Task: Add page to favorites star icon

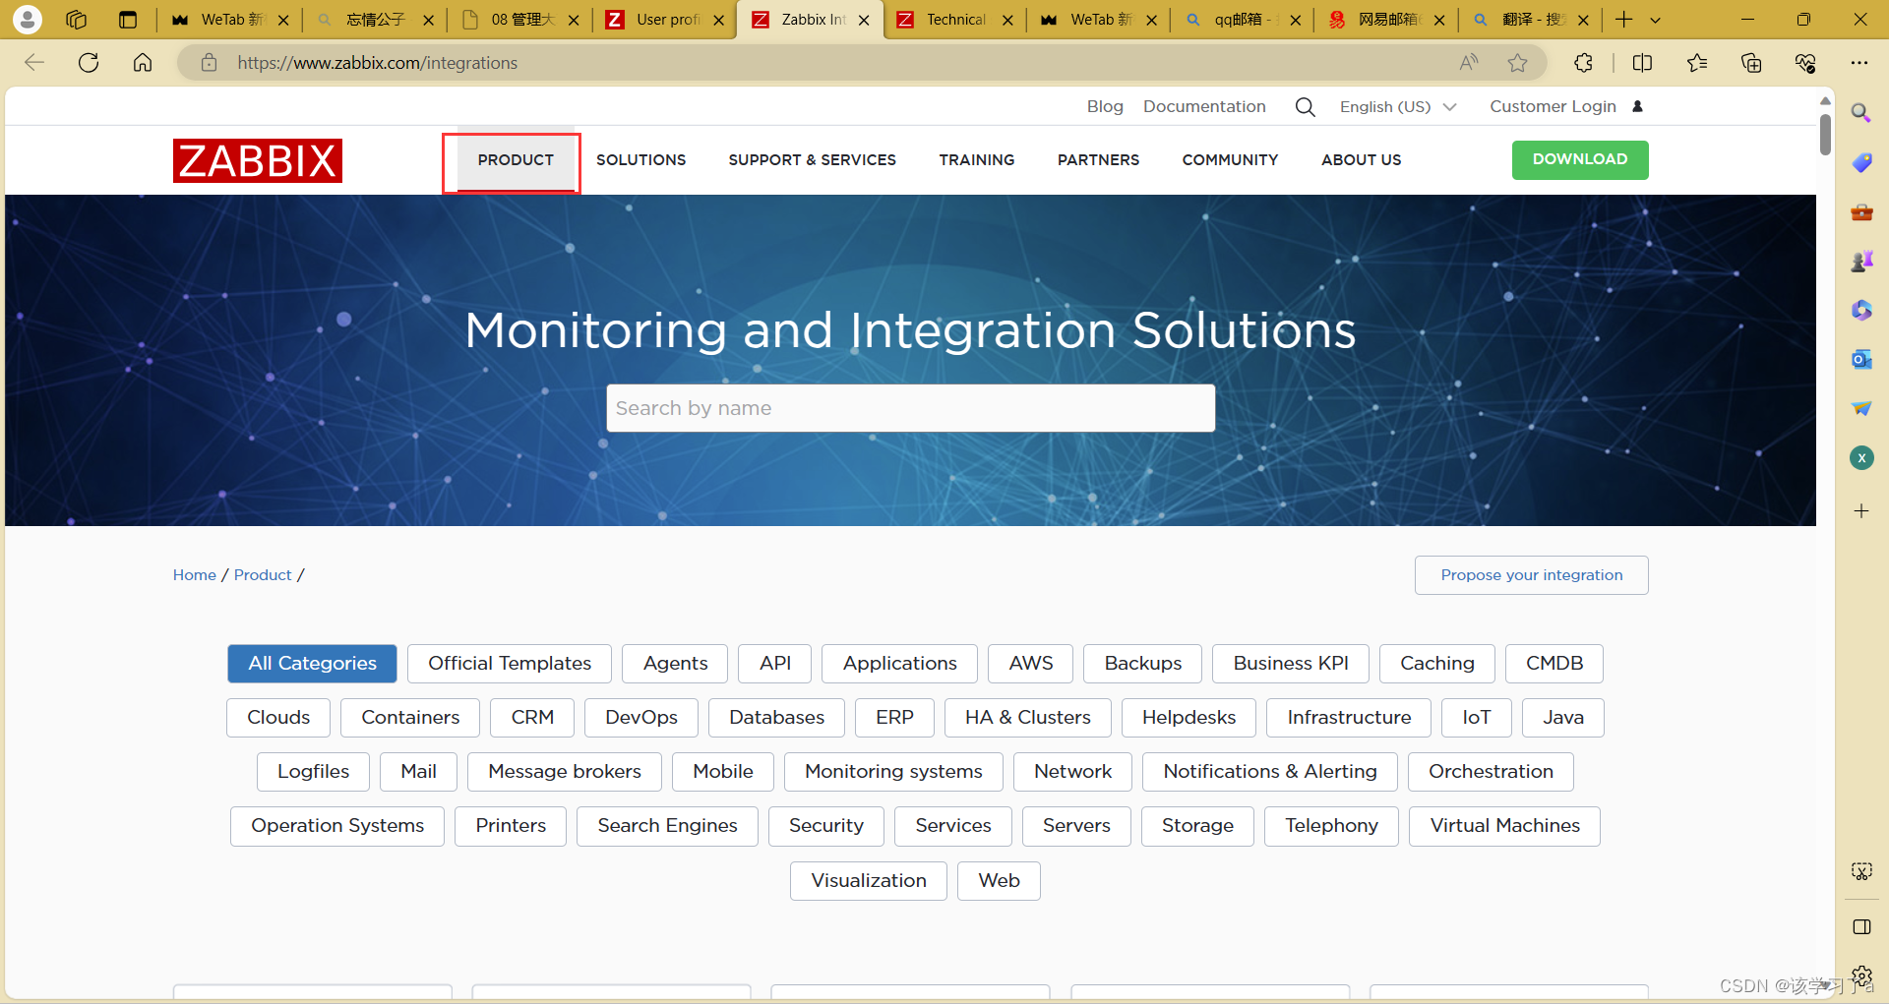Action: tap(1518, 63)
